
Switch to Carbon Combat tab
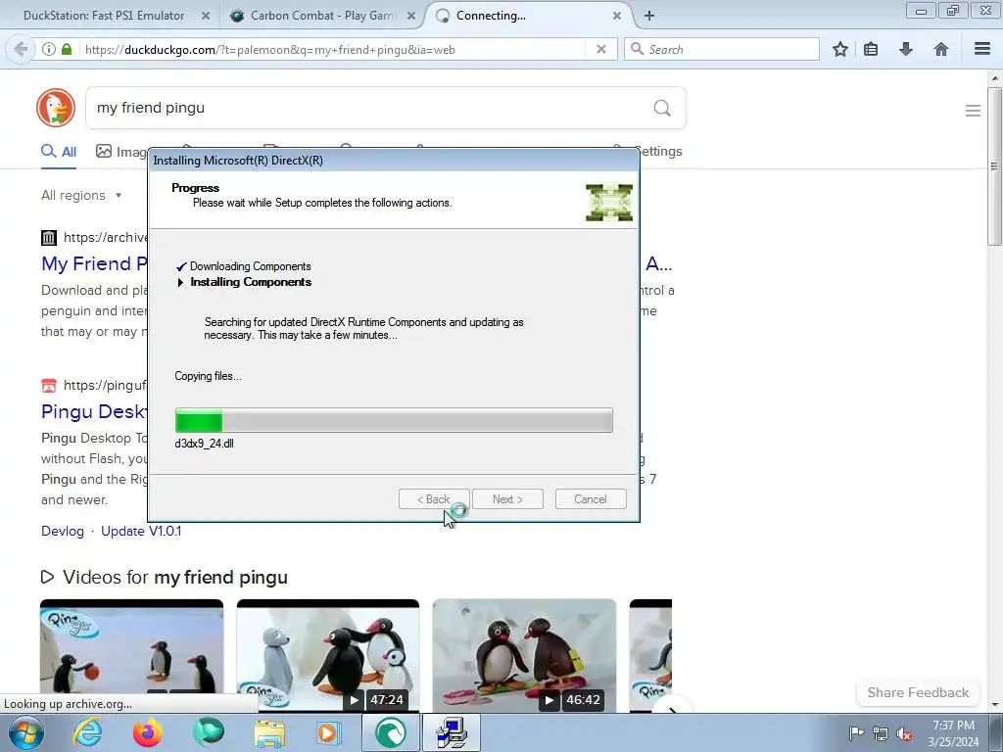coord(322,16)
